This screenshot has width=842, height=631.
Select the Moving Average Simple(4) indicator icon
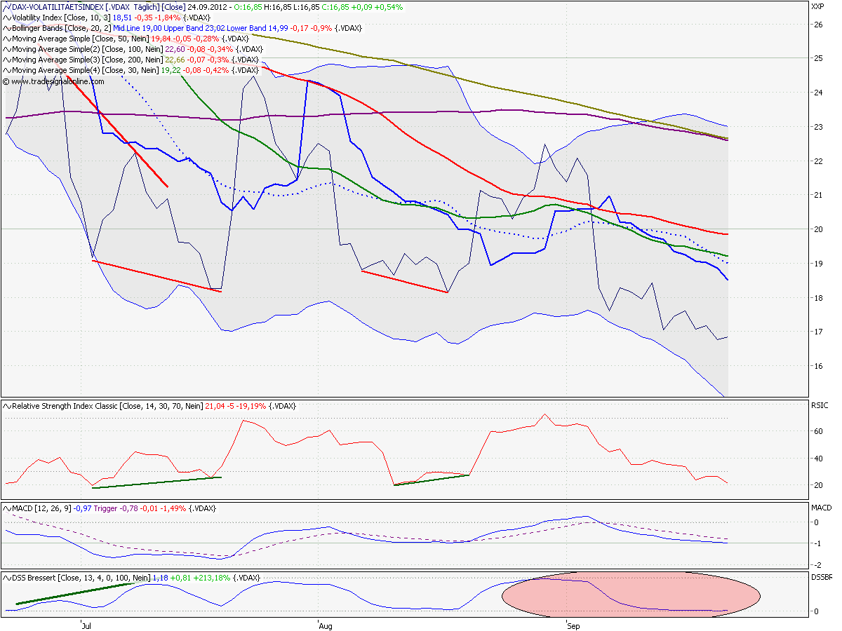coord(7,70)
